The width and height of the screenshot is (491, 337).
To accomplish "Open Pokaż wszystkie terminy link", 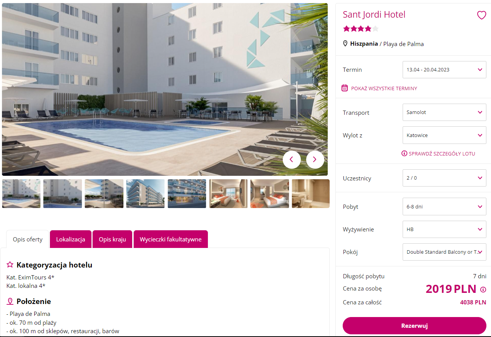I will 384,88.
